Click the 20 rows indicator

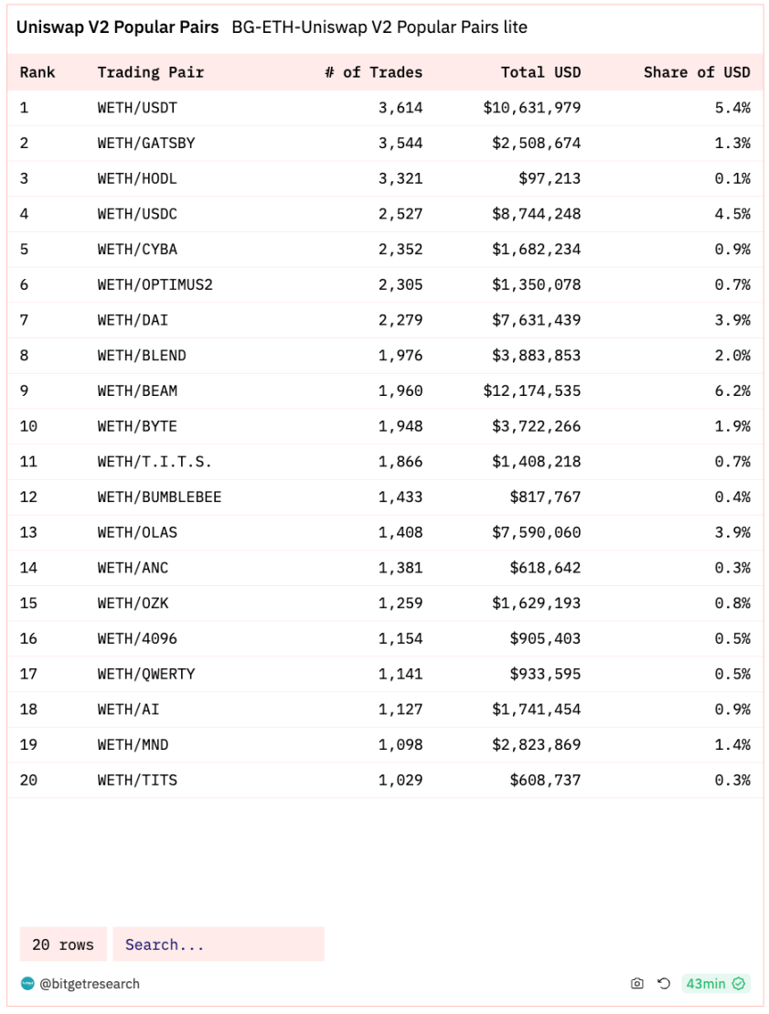coord(63,945)
